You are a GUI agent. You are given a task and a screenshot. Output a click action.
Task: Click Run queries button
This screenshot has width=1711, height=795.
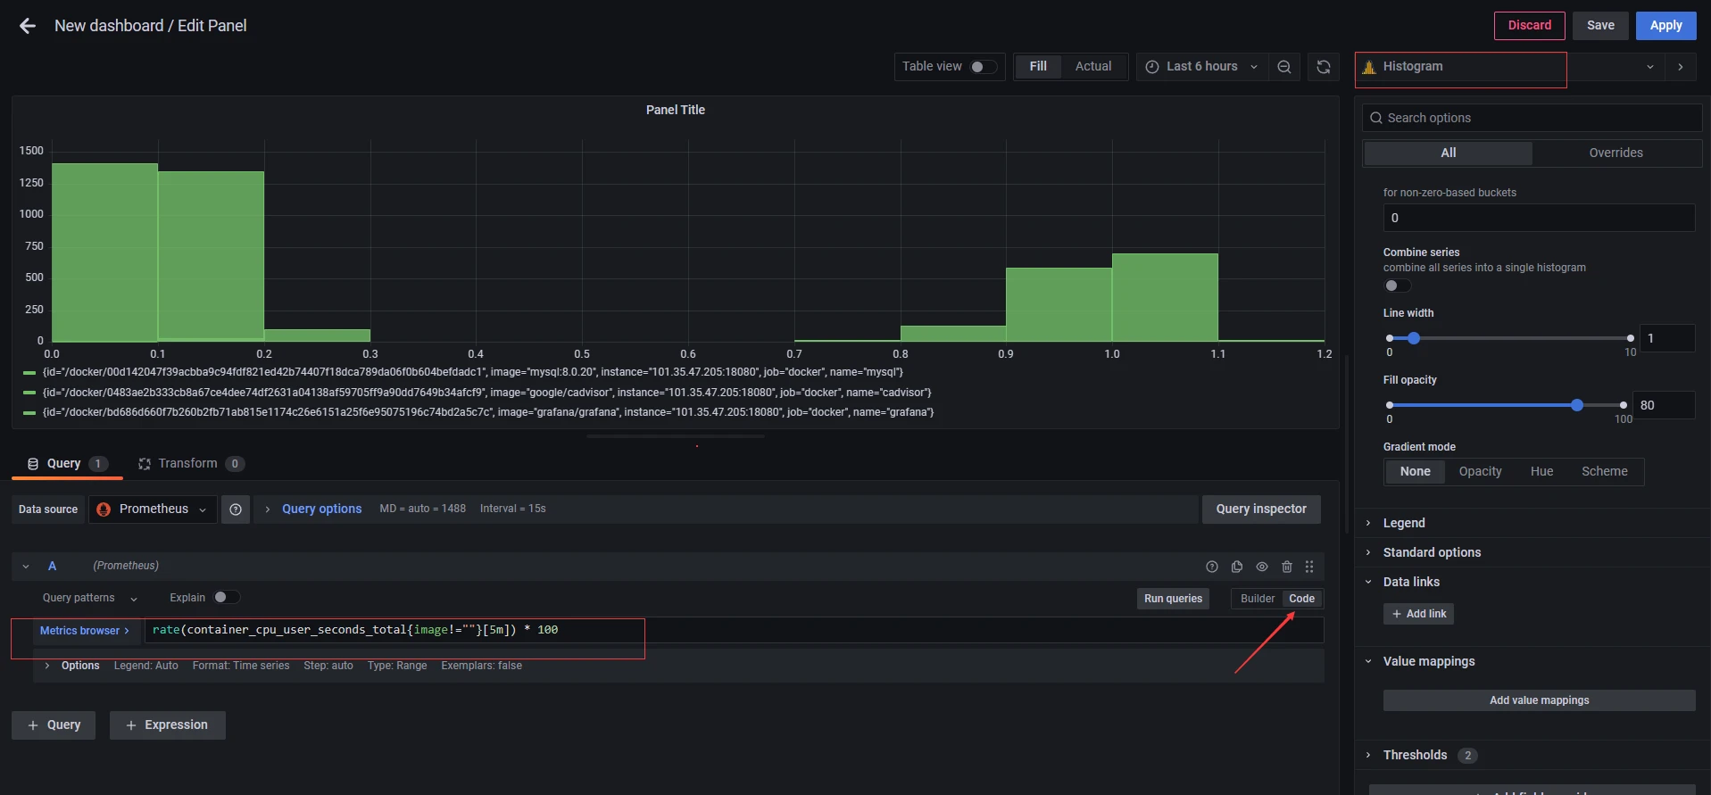[x=1173, y=599]
